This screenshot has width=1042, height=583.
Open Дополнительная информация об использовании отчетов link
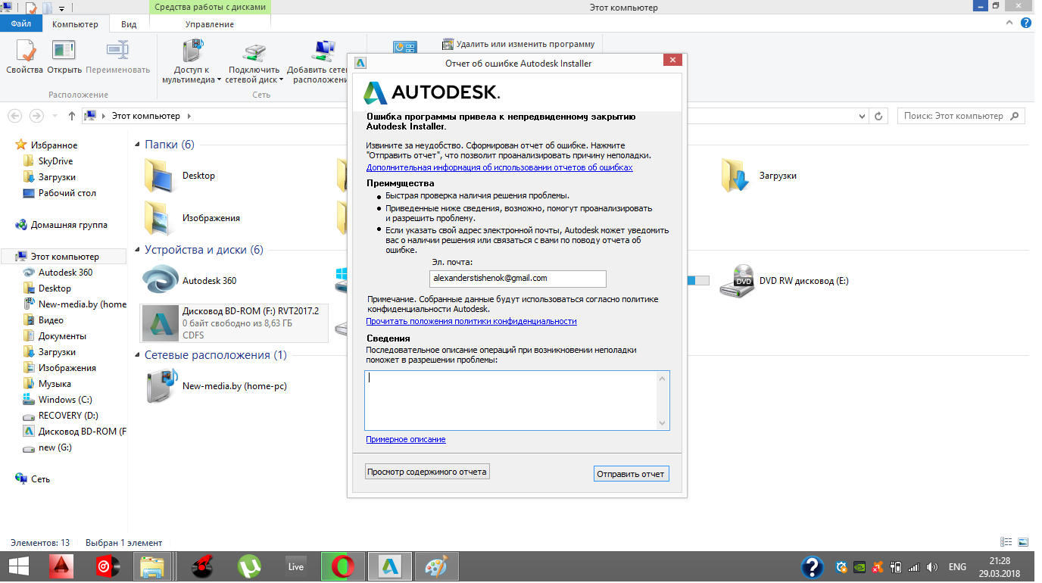tap(499, 167)
